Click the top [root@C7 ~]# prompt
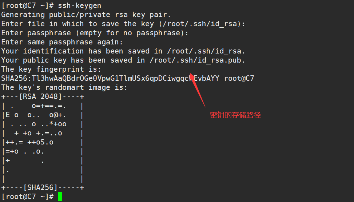The height and width of the screenshot is (202, 354). 27,6
